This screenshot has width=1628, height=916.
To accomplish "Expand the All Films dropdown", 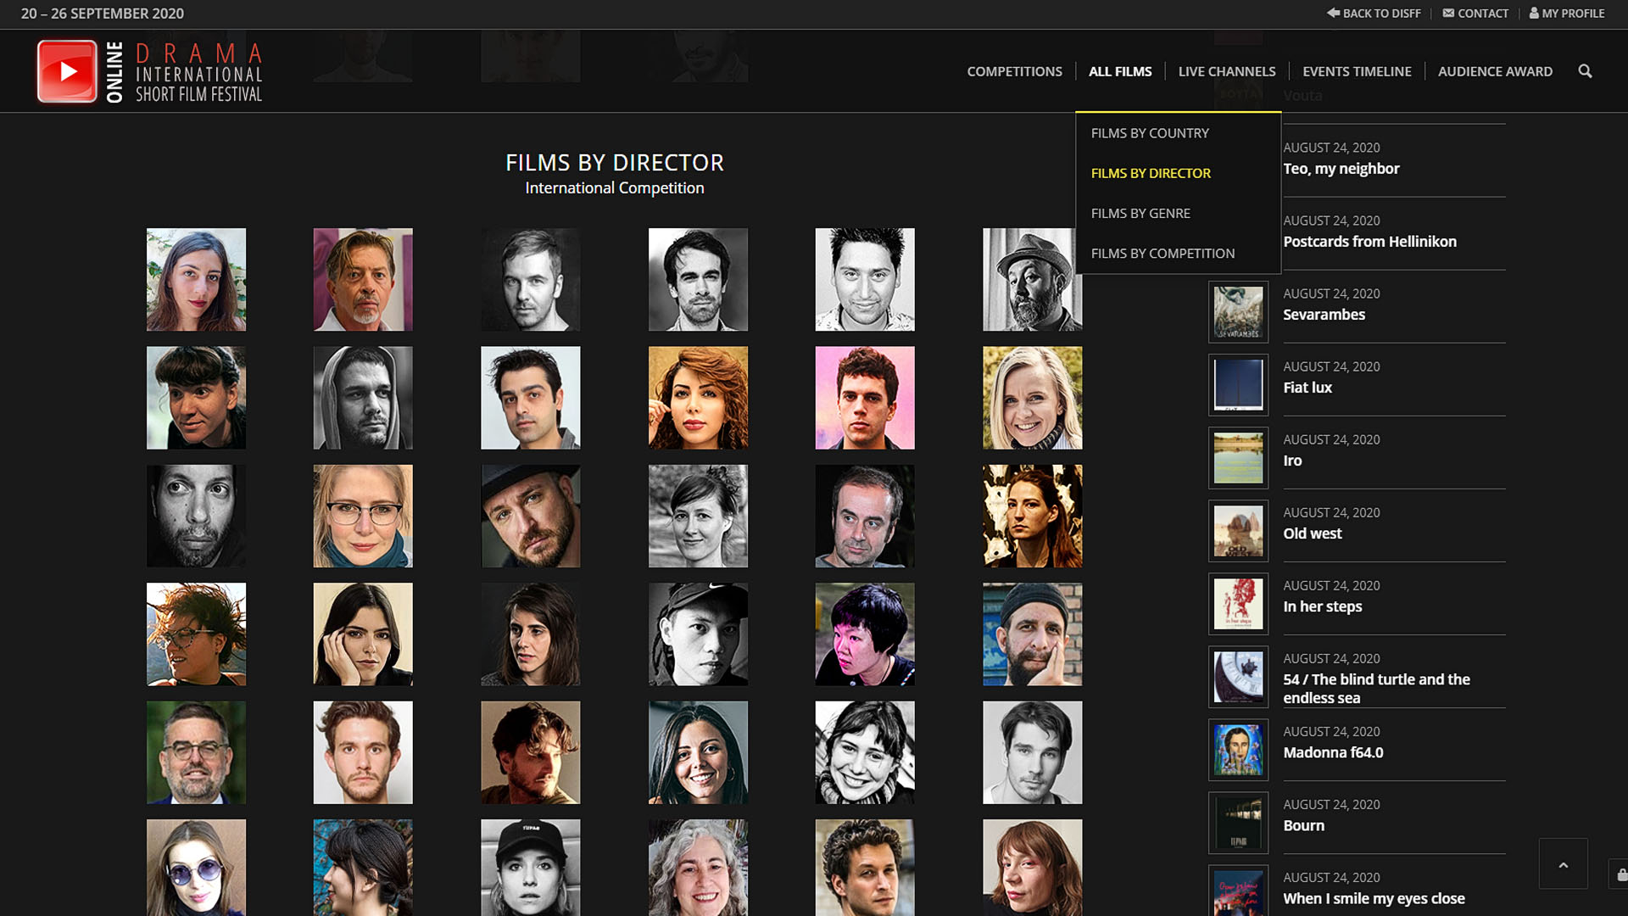I will click(1120, 72).
